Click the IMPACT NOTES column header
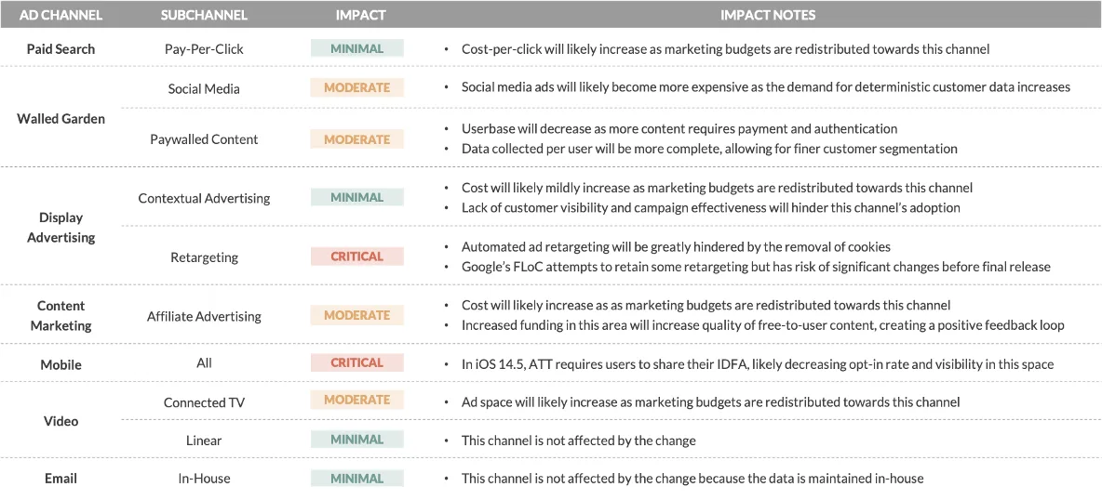 click(768, 15)
